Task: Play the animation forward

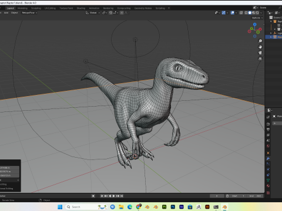Action: 113,196
